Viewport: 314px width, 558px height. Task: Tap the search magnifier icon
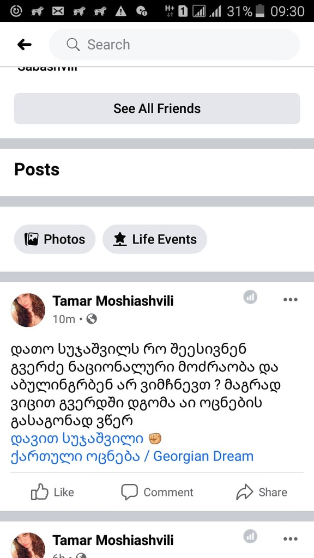click(x=73, y=44)
